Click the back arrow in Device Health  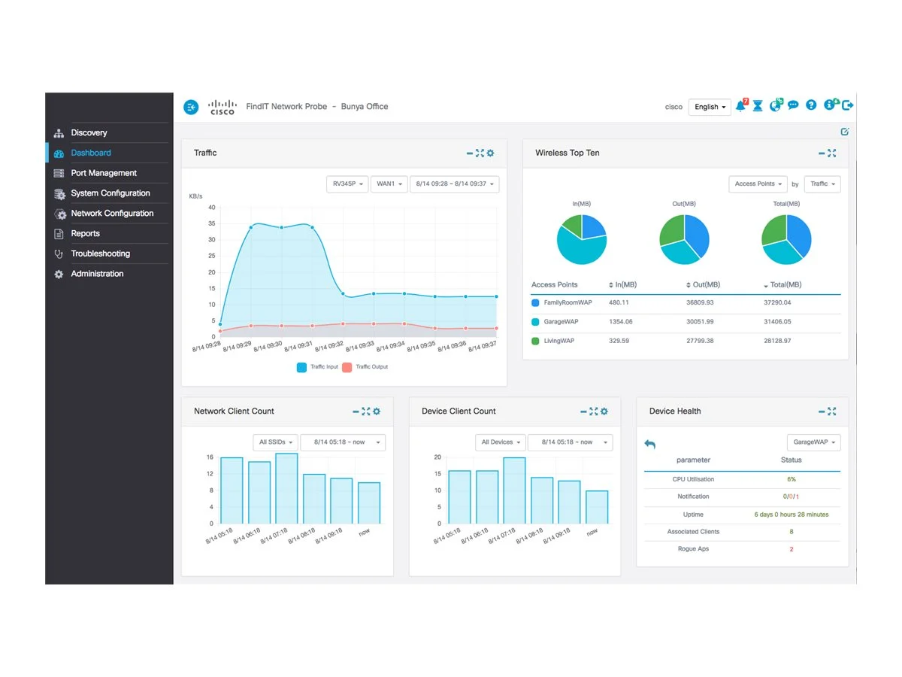650,445
